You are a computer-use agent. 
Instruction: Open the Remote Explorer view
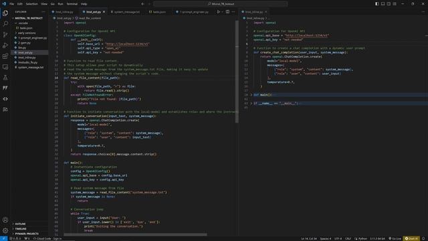tap(5, 67)
